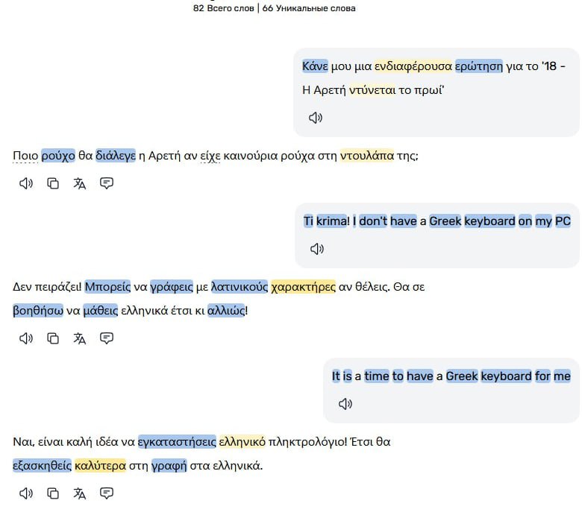
Task: Select the yellow highlighted word 'χαρακτήρες'
Action: click(303, 287)
